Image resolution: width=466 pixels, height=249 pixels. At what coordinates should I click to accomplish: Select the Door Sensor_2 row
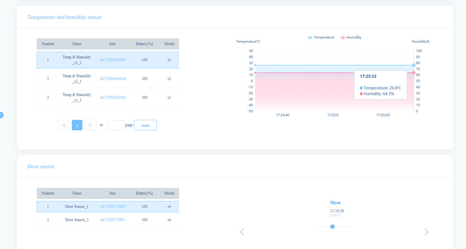click(x=77, y=220)
